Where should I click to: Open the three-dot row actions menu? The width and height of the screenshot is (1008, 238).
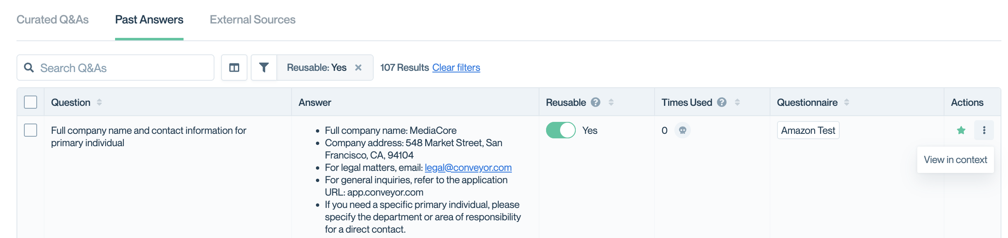[984, 131]
